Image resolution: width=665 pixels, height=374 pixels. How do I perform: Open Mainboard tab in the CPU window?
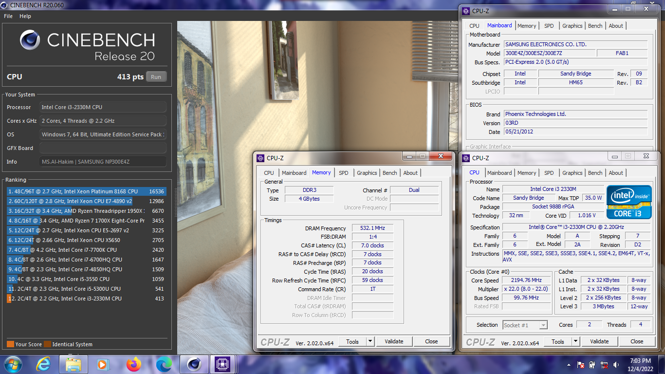pos(499,173)
